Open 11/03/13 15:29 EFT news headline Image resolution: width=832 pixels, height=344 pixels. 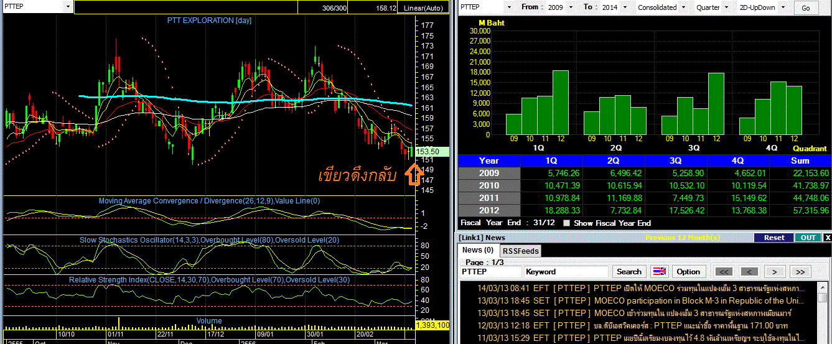(640, 337)
